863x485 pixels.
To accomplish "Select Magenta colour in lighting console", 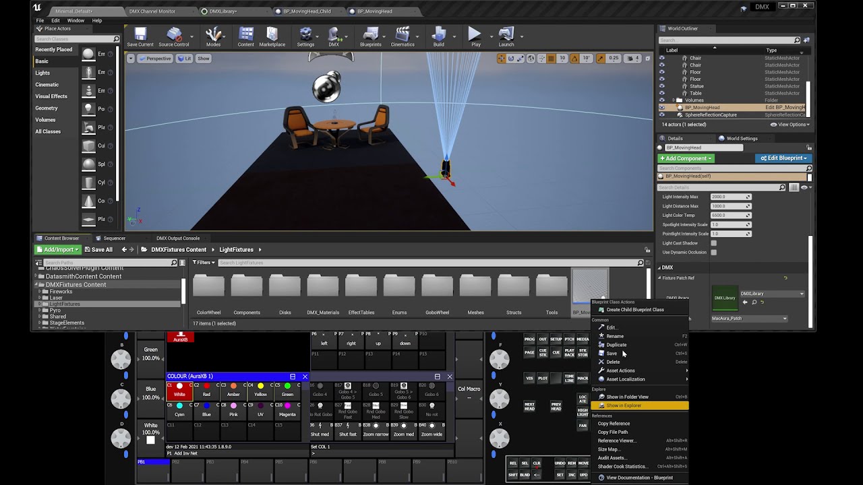I will point(287,410).
